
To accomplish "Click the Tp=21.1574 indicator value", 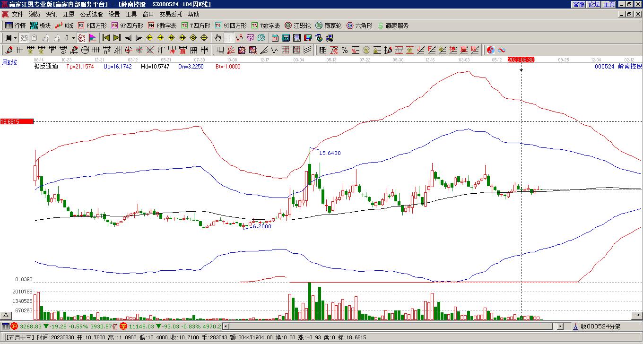I will coord(80,67).
